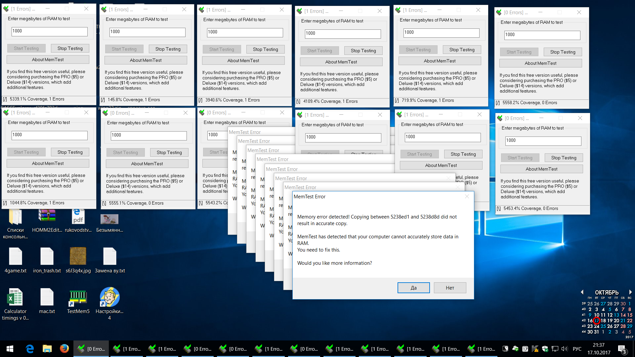The width and height of the screenshot is (635, 357).
Task: Click the Kaspersky warning tray icon
Action: pos(535,349)
